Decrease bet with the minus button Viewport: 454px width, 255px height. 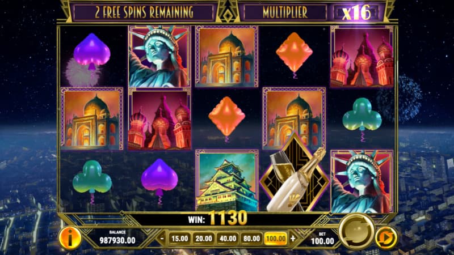162,239
